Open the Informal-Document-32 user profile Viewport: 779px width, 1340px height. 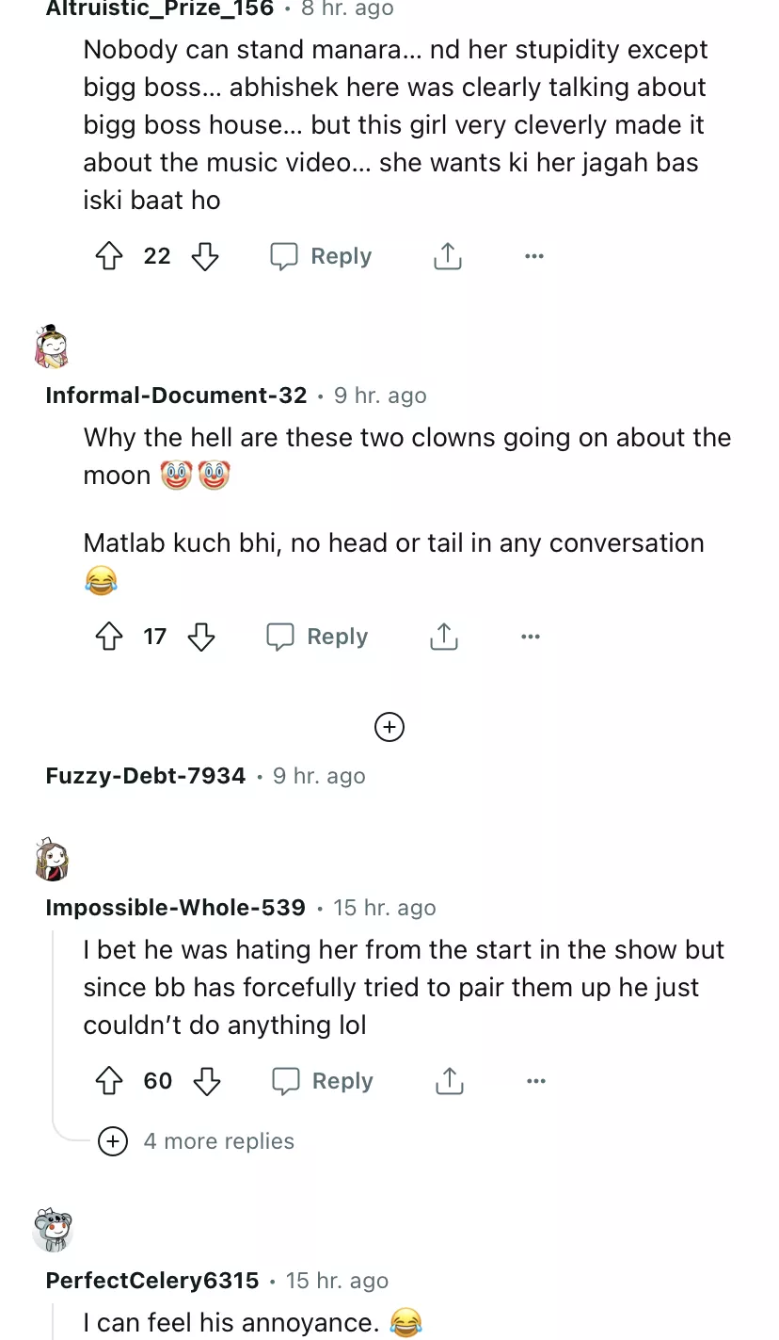pyautogui.click(x=176, y=396)
